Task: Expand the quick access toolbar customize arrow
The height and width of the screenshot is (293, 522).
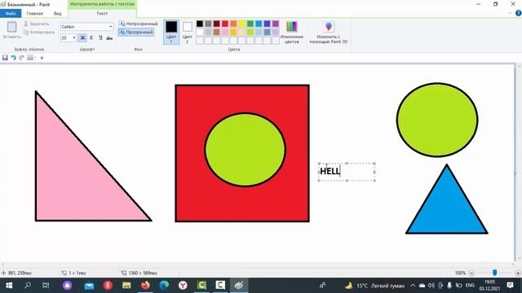Action: pos(42,58)
